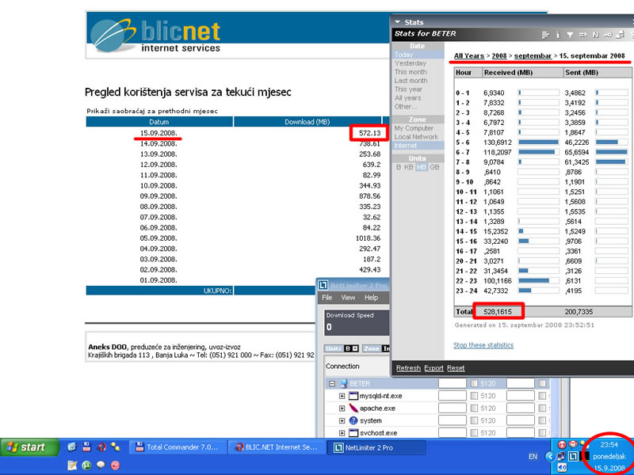Click the bar chart icon in Stats toolbar
634x475 pixels.
point(545,35)
